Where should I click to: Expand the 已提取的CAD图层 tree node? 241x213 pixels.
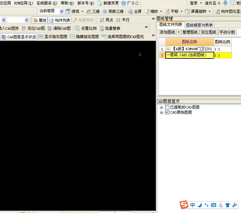pos(161,108)
